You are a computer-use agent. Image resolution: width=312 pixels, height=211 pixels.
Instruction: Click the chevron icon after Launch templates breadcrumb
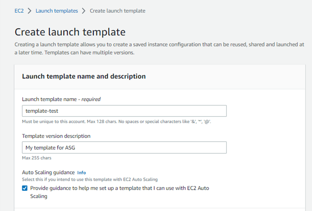pyautogui.click(x=84, y=11)
